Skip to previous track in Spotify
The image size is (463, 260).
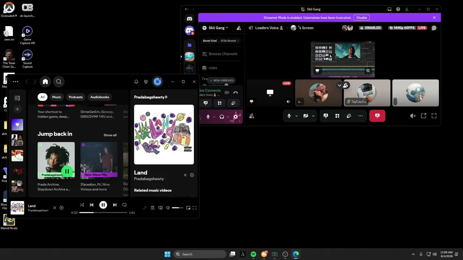92,205
